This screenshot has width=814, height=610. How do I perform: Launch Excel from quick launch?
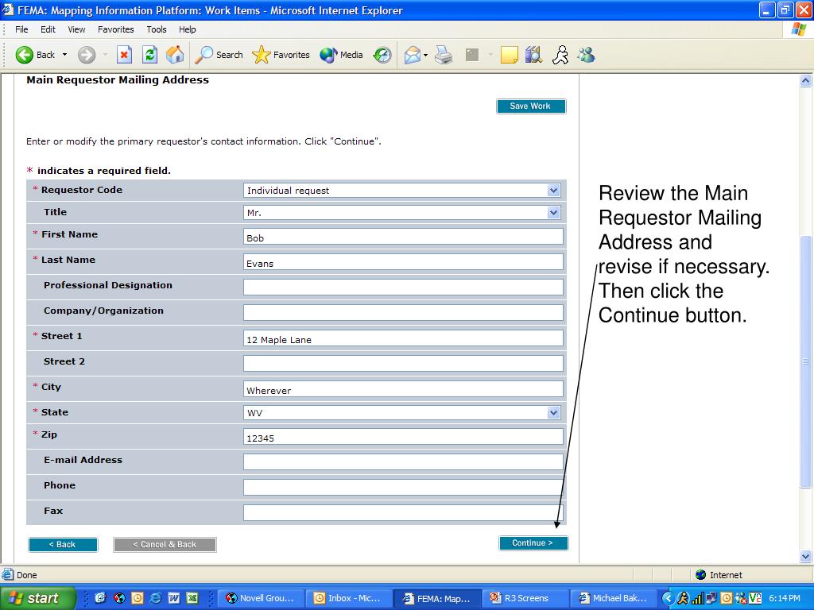192,598
